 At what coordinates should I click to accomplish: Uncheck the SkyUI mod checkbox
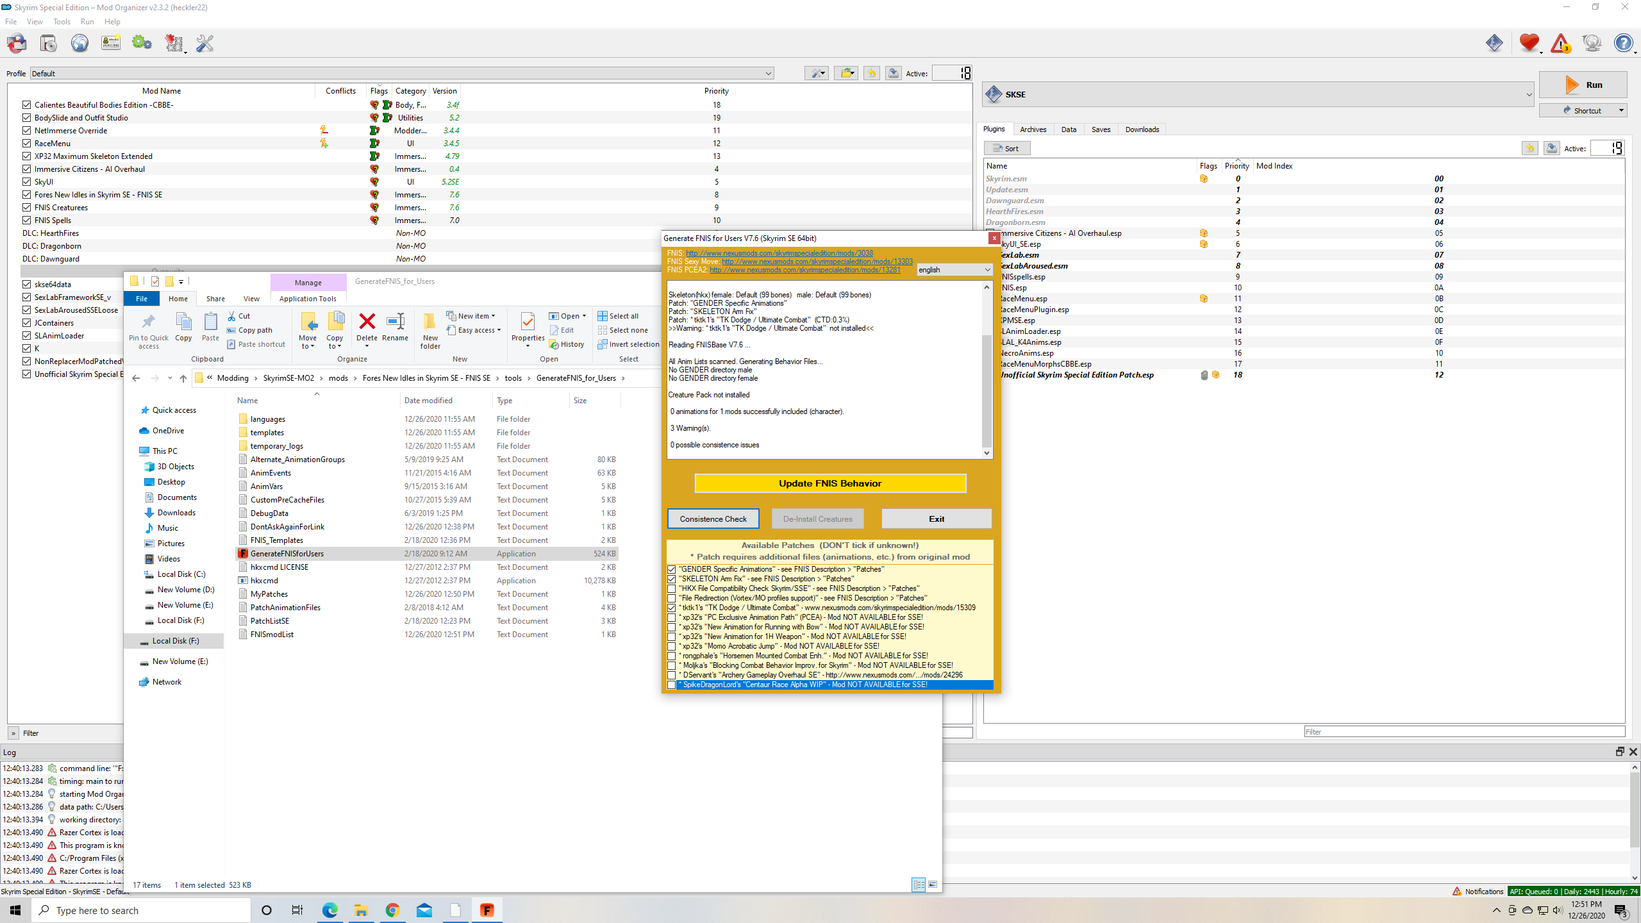click(26, 181)
